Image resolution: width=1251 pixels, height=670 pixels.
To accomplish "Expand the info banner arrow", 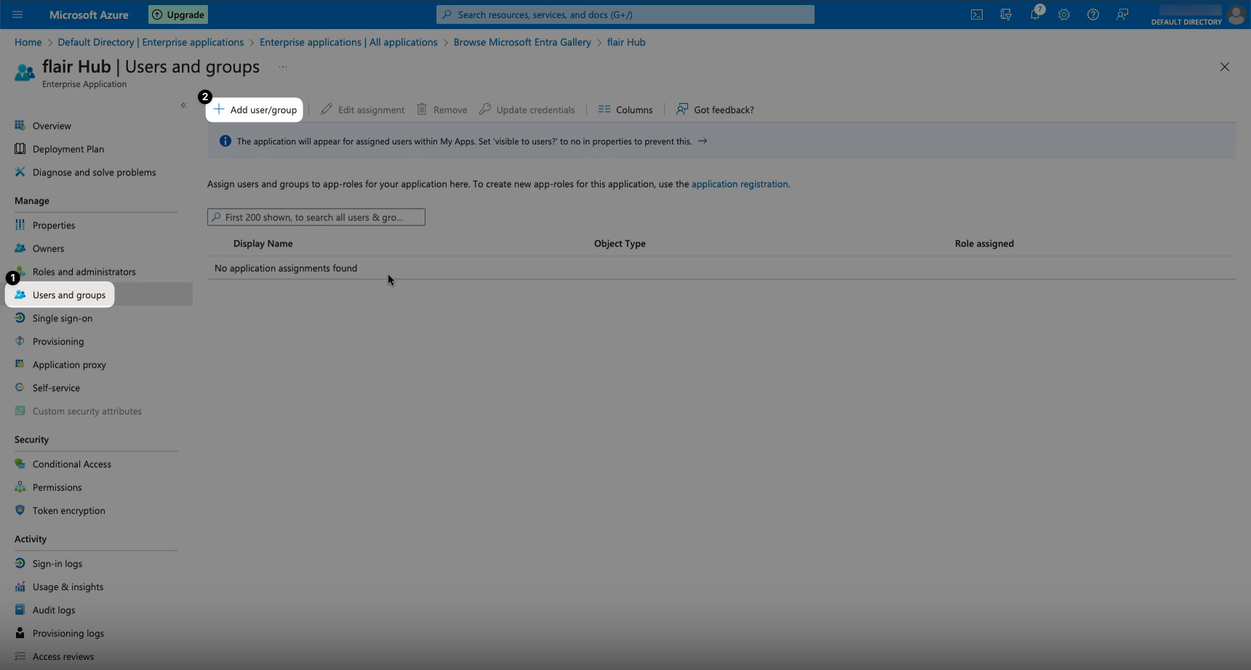I will coord(703,141).
